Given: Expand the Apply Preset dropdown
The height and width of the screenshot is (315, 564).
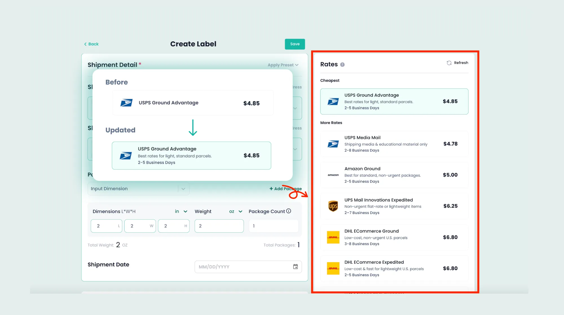Looking at the screenshot, I should click(x=283, y=65).
